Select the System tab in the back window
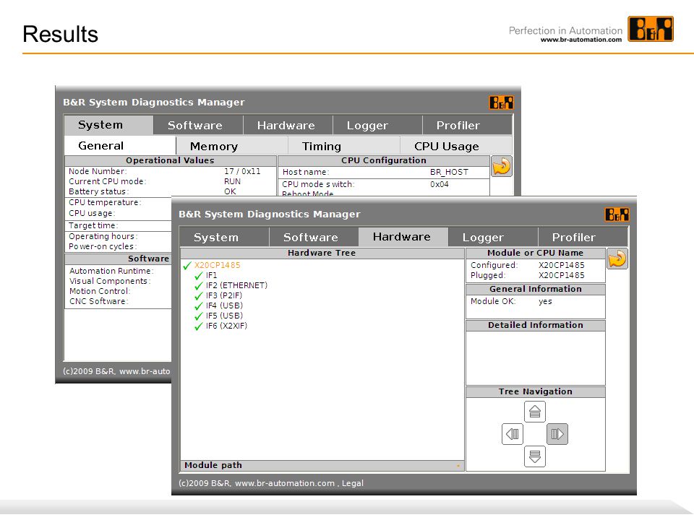 pyautogui.click(x=109, y=125)
